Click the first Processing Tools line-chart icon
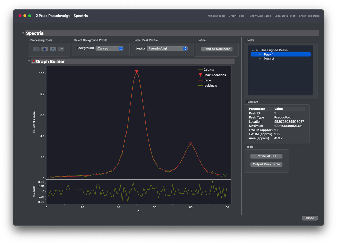 point(36,49)
